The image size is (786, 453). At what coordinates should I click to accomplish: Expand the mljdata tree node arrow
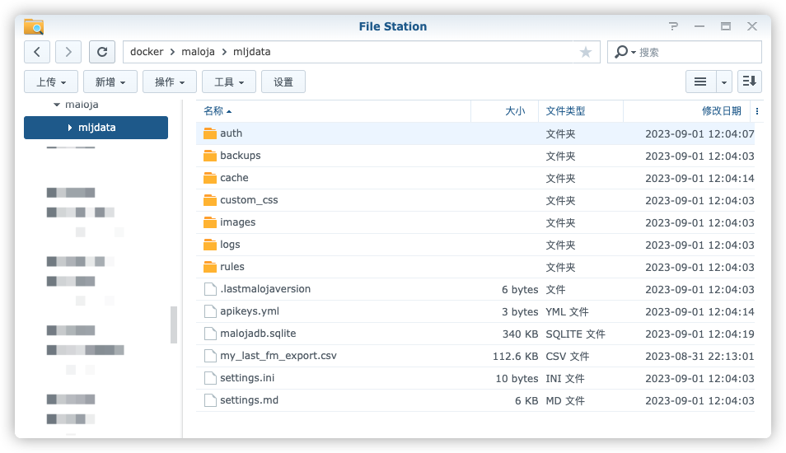[70, 128]
